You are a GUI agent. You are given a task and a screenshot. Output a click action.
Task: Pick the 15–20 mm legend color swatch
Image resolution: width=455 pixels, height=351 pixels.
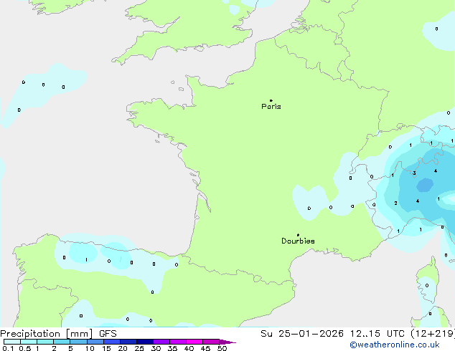(x=112, y=342)
